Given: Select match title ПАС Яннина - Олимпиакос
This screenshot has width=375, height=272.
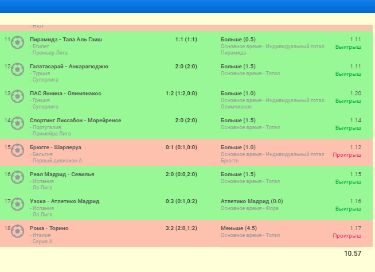Looking at the screenshot, I should click(65, 94).
